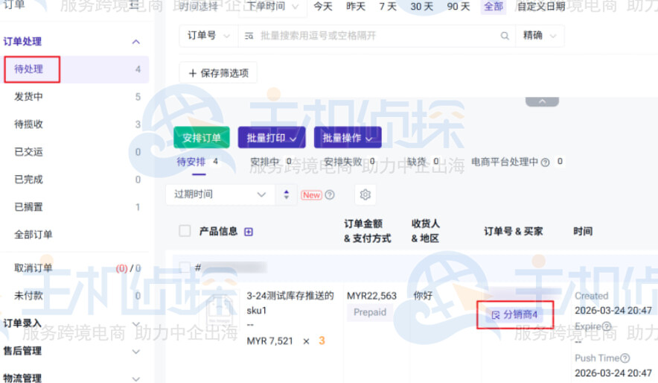
Task: Click help icon next to New label
Action: 330,195
